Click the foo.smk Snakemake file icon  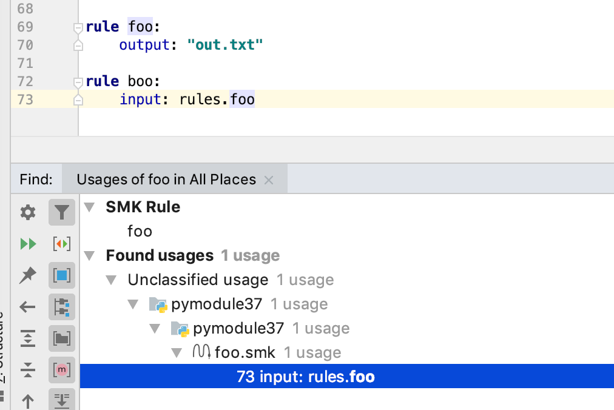pyautogui.click(x=202, y=352)
